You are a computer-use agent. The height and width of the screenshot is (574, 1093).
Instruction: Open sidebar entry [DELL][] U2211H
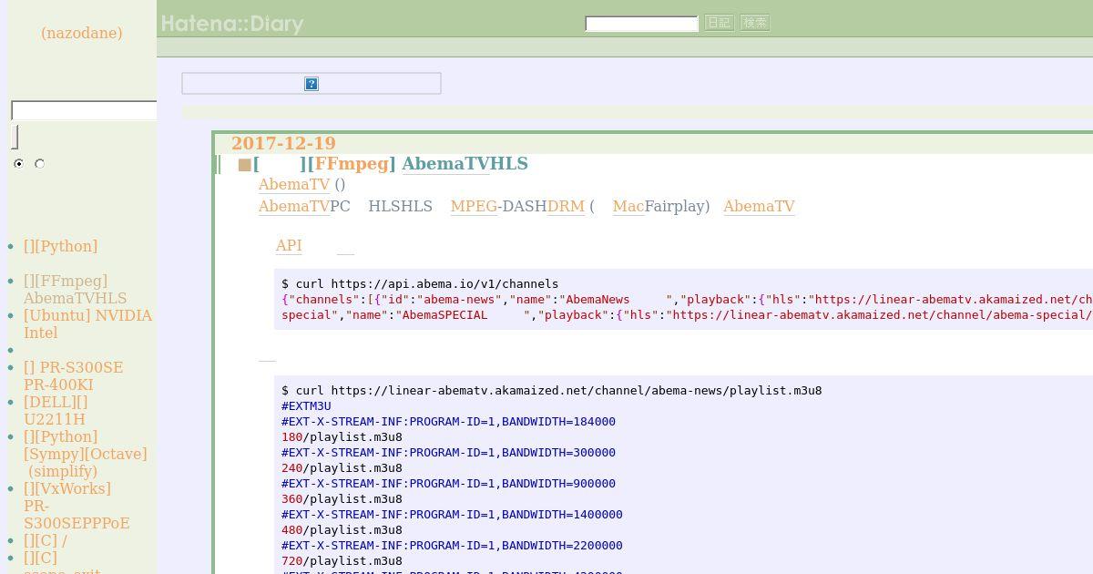coord(56,411)
